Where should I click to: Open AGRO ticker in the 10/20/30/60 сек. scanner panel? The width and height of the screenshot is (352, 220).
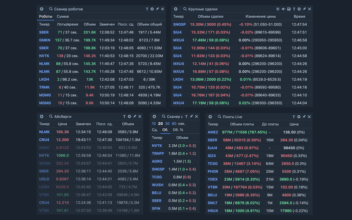157,161
